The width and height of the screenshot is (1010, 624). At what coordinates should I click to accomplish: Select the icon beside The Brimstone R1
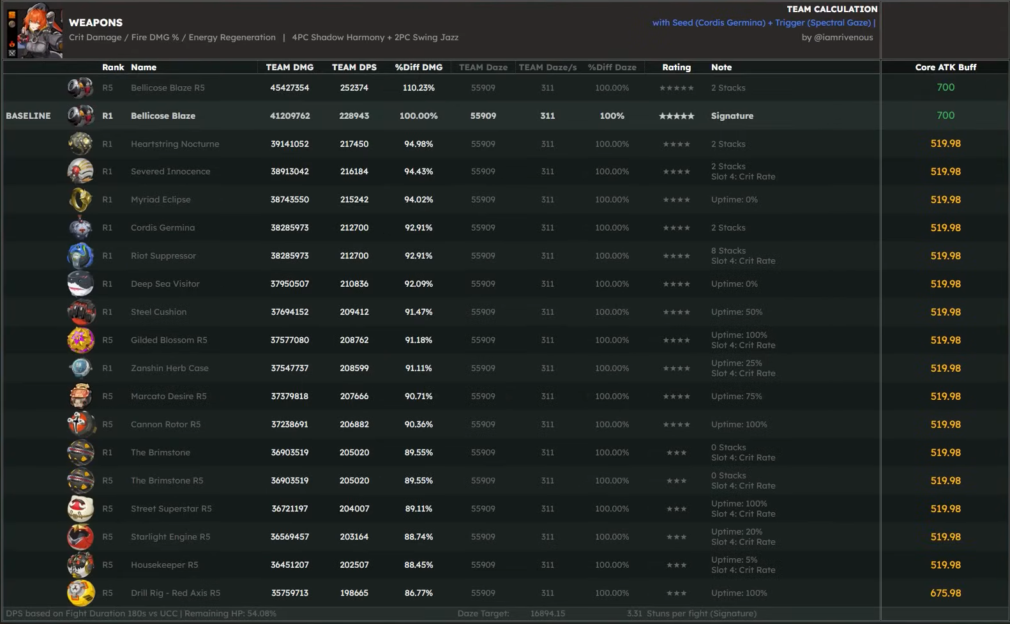pyautogui.click(x=80, y=452)
